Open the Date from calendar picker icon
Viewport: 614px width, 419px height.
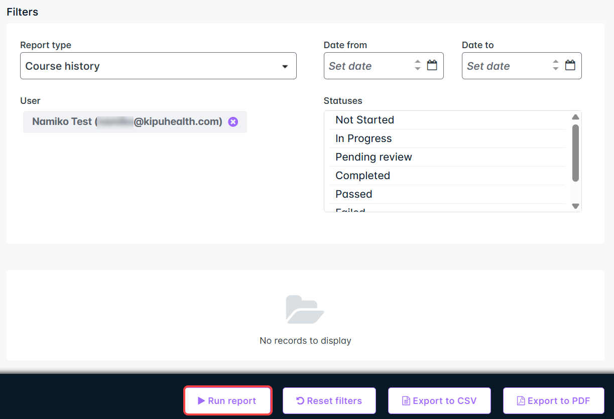pyautogui.click(x=432, y=65)
